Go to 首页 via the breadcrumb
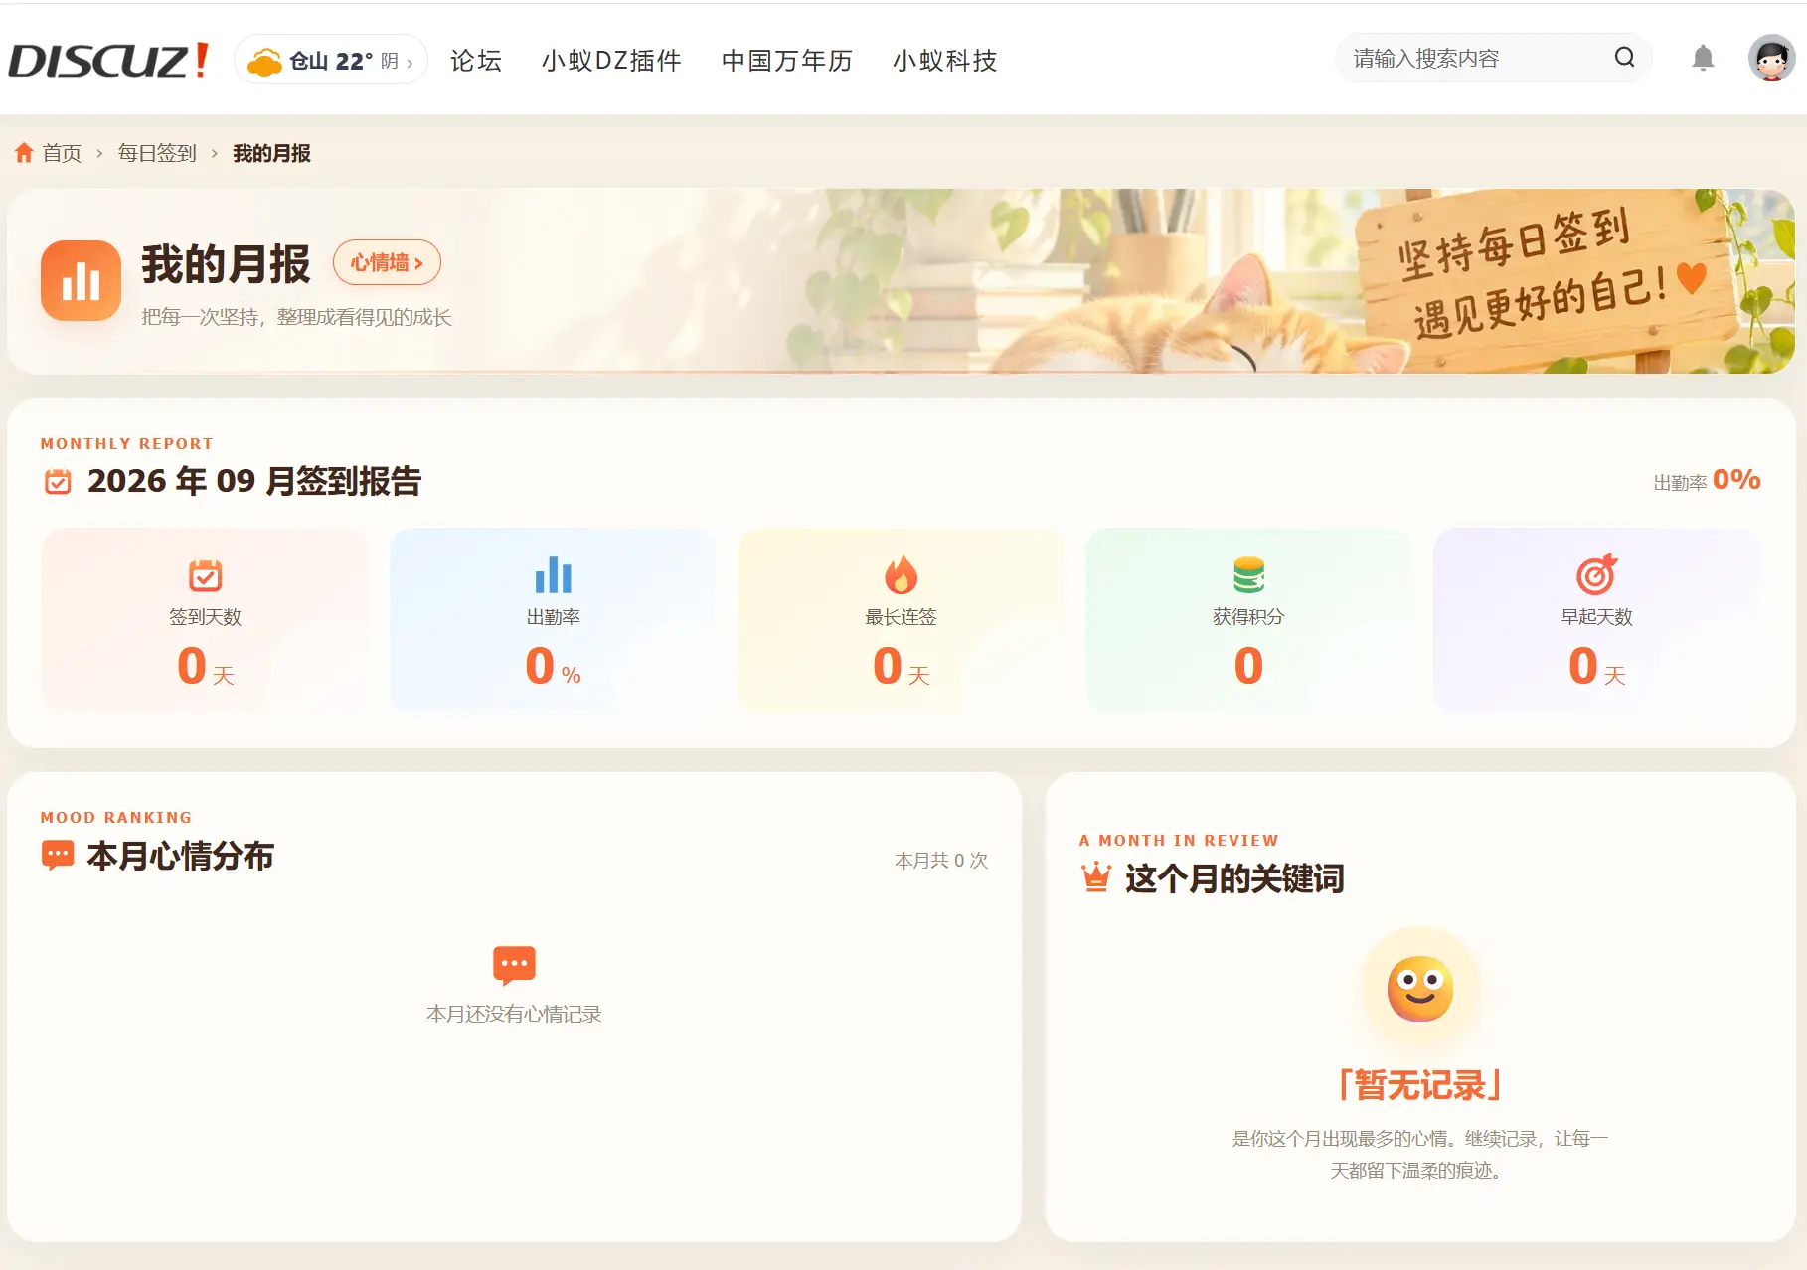Viewport: 1807px width, 1270px height. click(62, 153)
